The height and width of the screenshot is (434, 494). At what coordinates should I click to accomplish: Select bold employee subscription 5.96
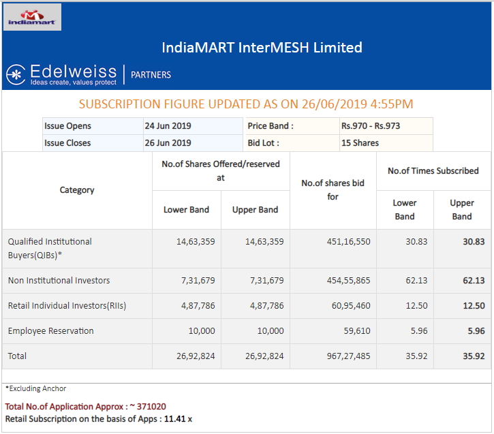[476, 330]
